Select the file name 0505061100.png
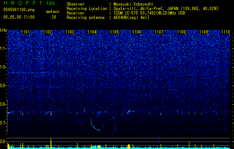 pos(19,10)
